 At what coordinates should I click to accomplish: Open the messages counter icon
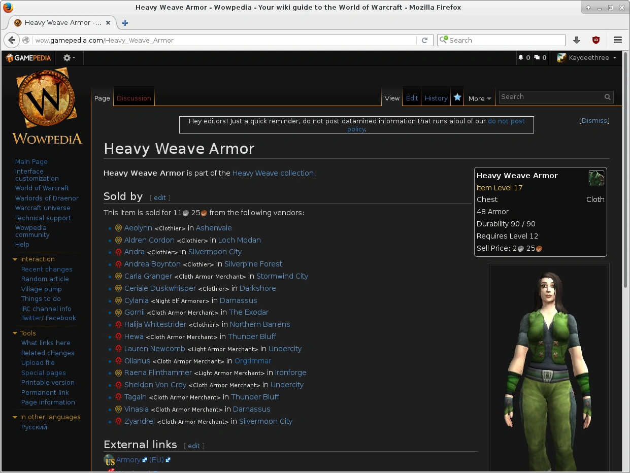point(540,58)
